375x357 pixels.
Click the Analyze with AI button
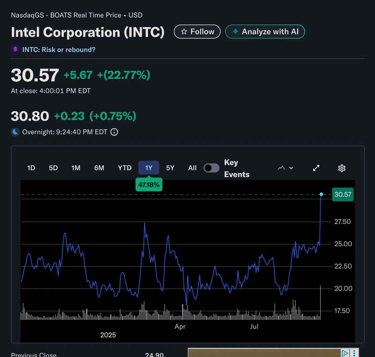(265, 32)
